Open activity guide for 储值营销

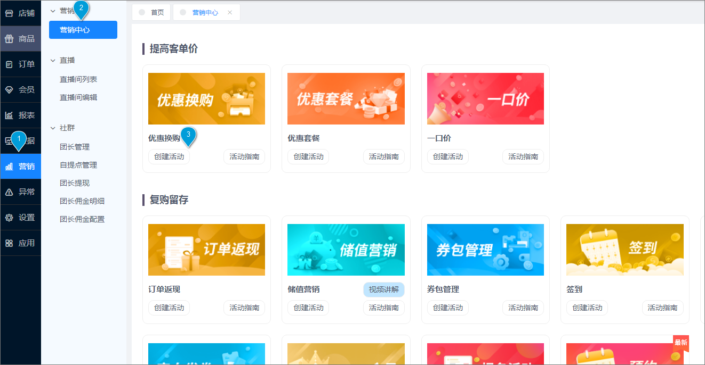(384, 308)
